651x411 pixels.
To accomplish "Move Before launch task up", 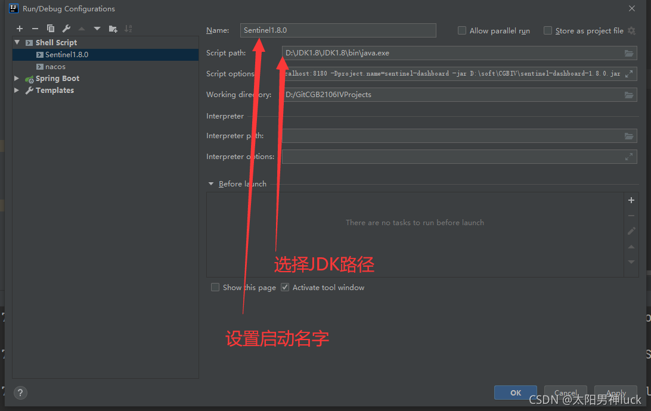I will 631,247.
